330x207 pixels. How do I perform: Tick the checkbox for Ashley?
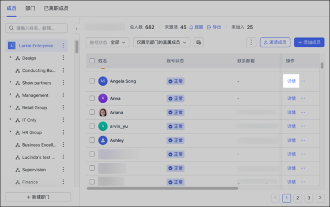click(92, 140)
